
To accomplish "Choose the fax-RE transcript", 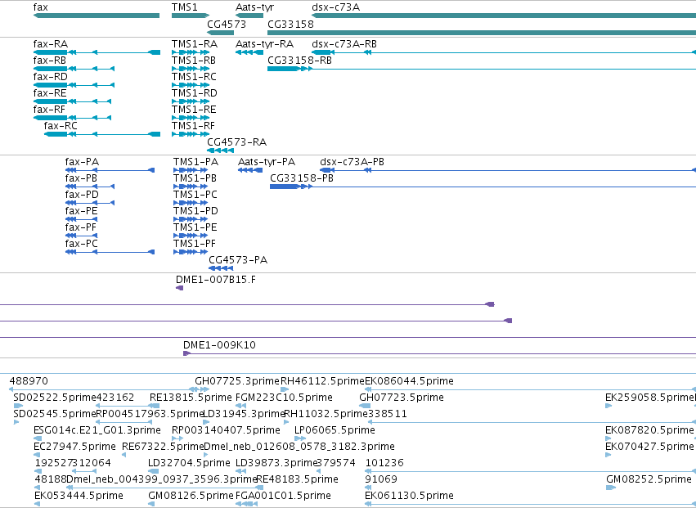I will (x=50, y=93).
